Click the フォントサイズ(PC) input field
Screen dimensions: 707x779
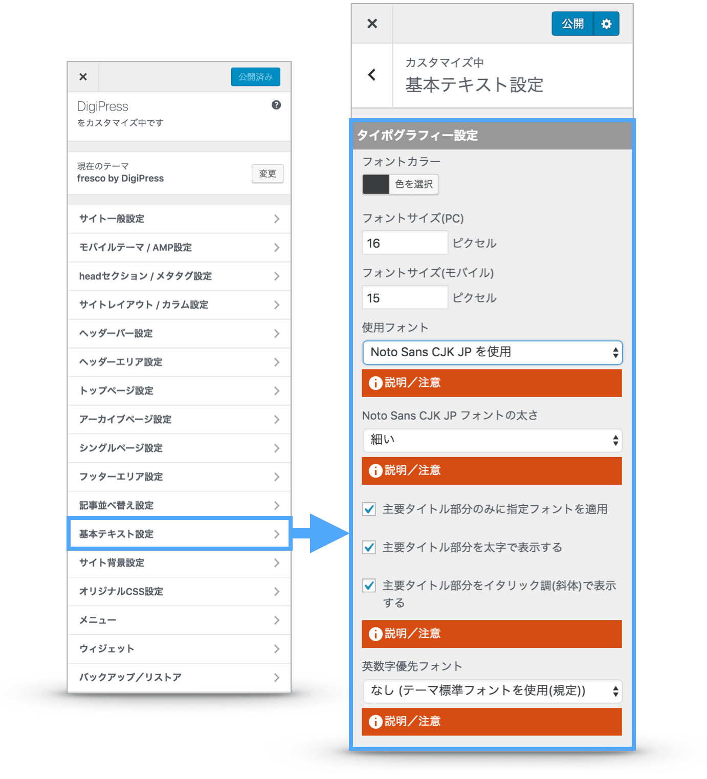point(404,243)
